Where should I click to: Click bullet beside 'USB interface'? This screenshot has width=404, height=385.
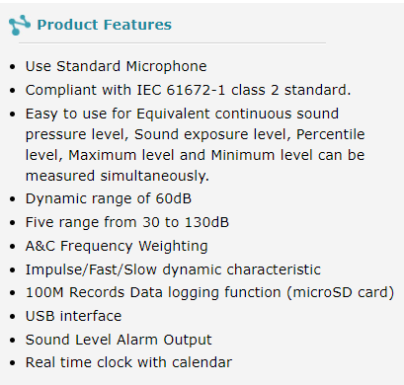(x=13, y=317)
